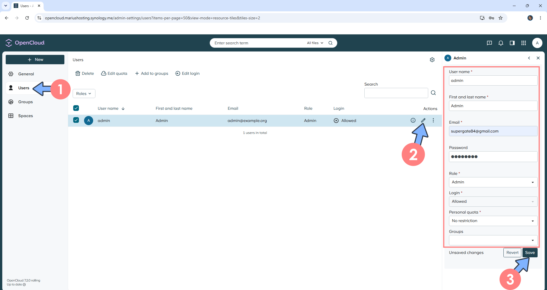Click the Edit login action
The height and width of the screenshot is (290, 547).
(x=187, y=73)
